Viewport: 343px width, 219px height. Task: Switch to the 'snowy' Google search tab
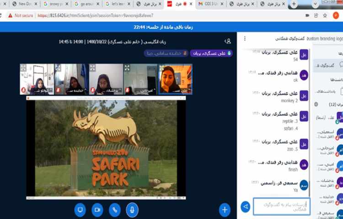point(55,4)
